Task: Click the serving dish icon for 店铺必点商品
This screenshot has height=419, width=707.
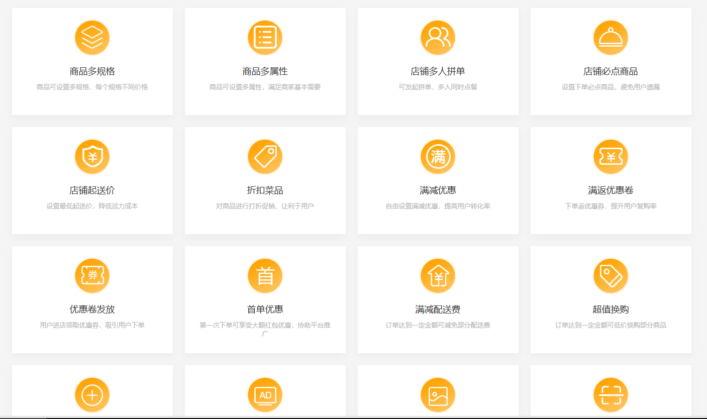Action: click(611, 38)
